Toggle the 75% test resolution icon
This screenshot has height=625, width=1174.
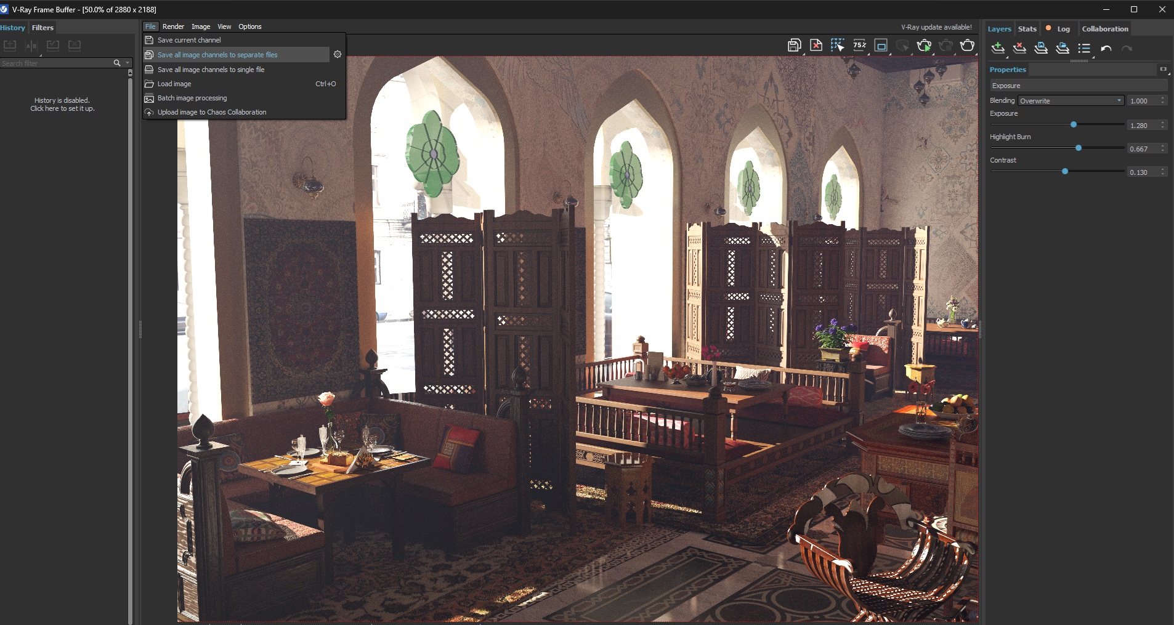[x=860, y=46]
